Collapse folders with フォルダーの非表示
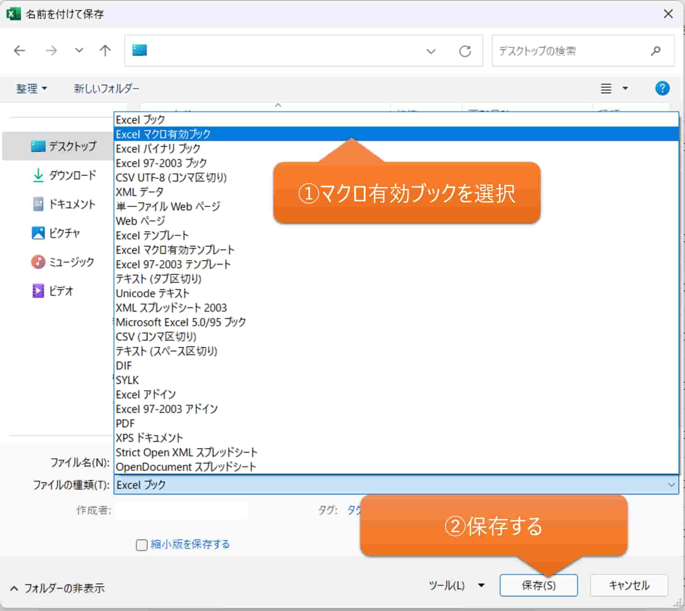 (x=57, y=588)
